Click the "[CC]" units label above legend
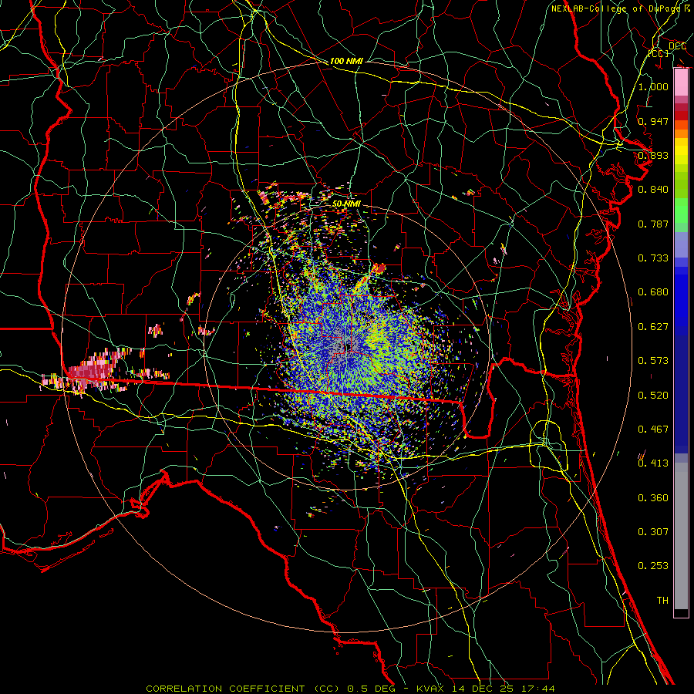This screenshot has width=694, height=694. tap(659, 53)
